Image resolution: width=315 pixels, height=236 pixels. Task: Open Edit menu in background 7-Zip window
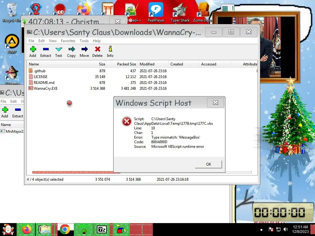(14, 101)
